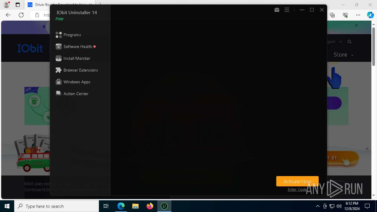Close the top banner on webpage
Screen dimensions: 377x212
(x=356, y=25)
